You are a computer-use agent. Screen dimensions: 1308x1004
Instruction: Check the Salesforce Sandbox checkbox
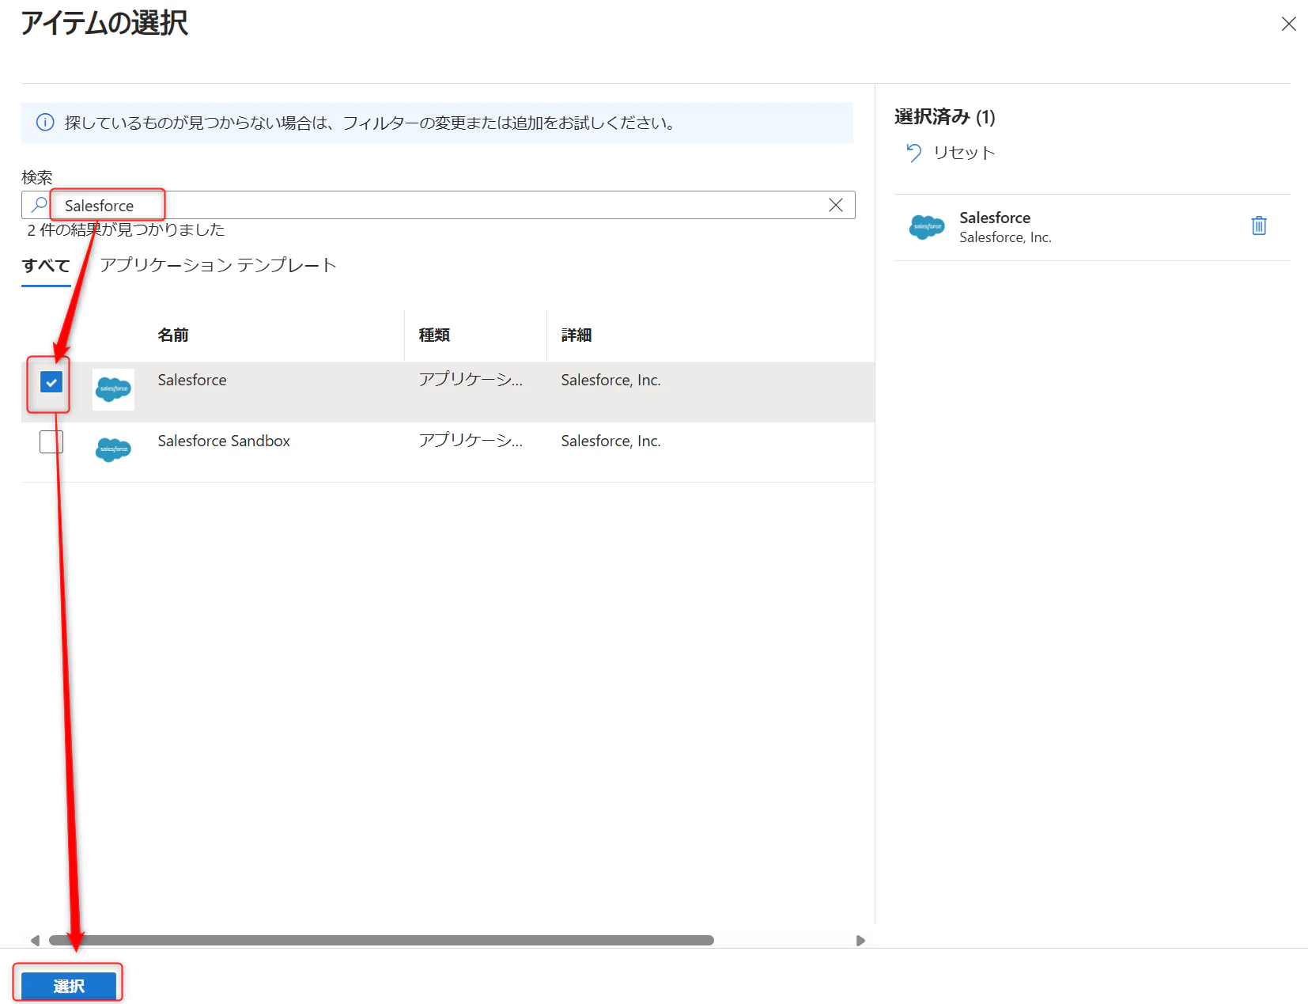pos(51,441)
